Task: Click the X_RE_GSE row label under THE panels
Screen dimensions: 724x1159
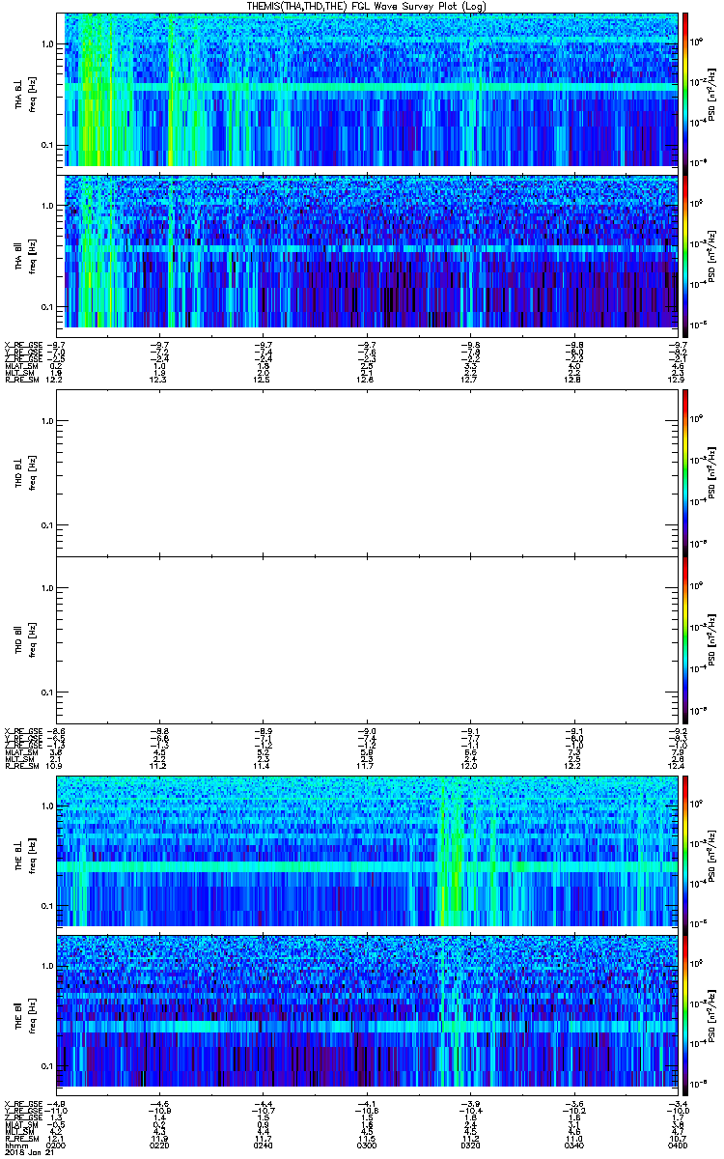Action: [x=22, y=1103]
